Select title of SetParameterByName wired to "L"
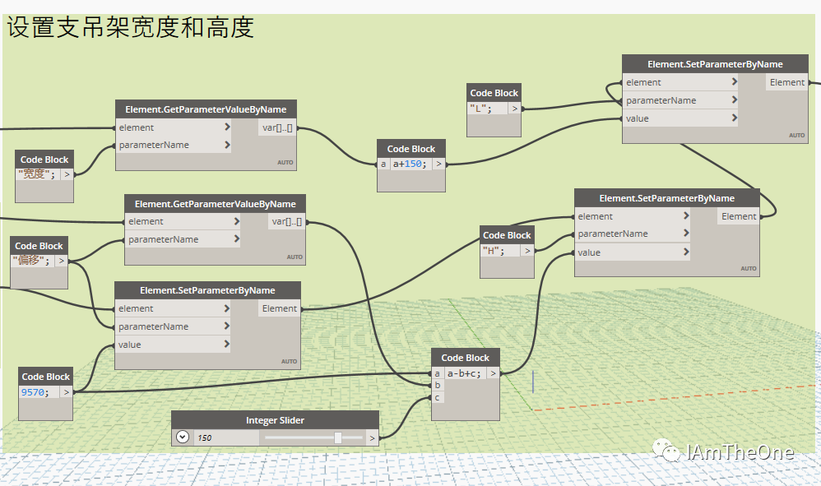The height and width of the screenshot is (486, 821). [x=715, y=64]
